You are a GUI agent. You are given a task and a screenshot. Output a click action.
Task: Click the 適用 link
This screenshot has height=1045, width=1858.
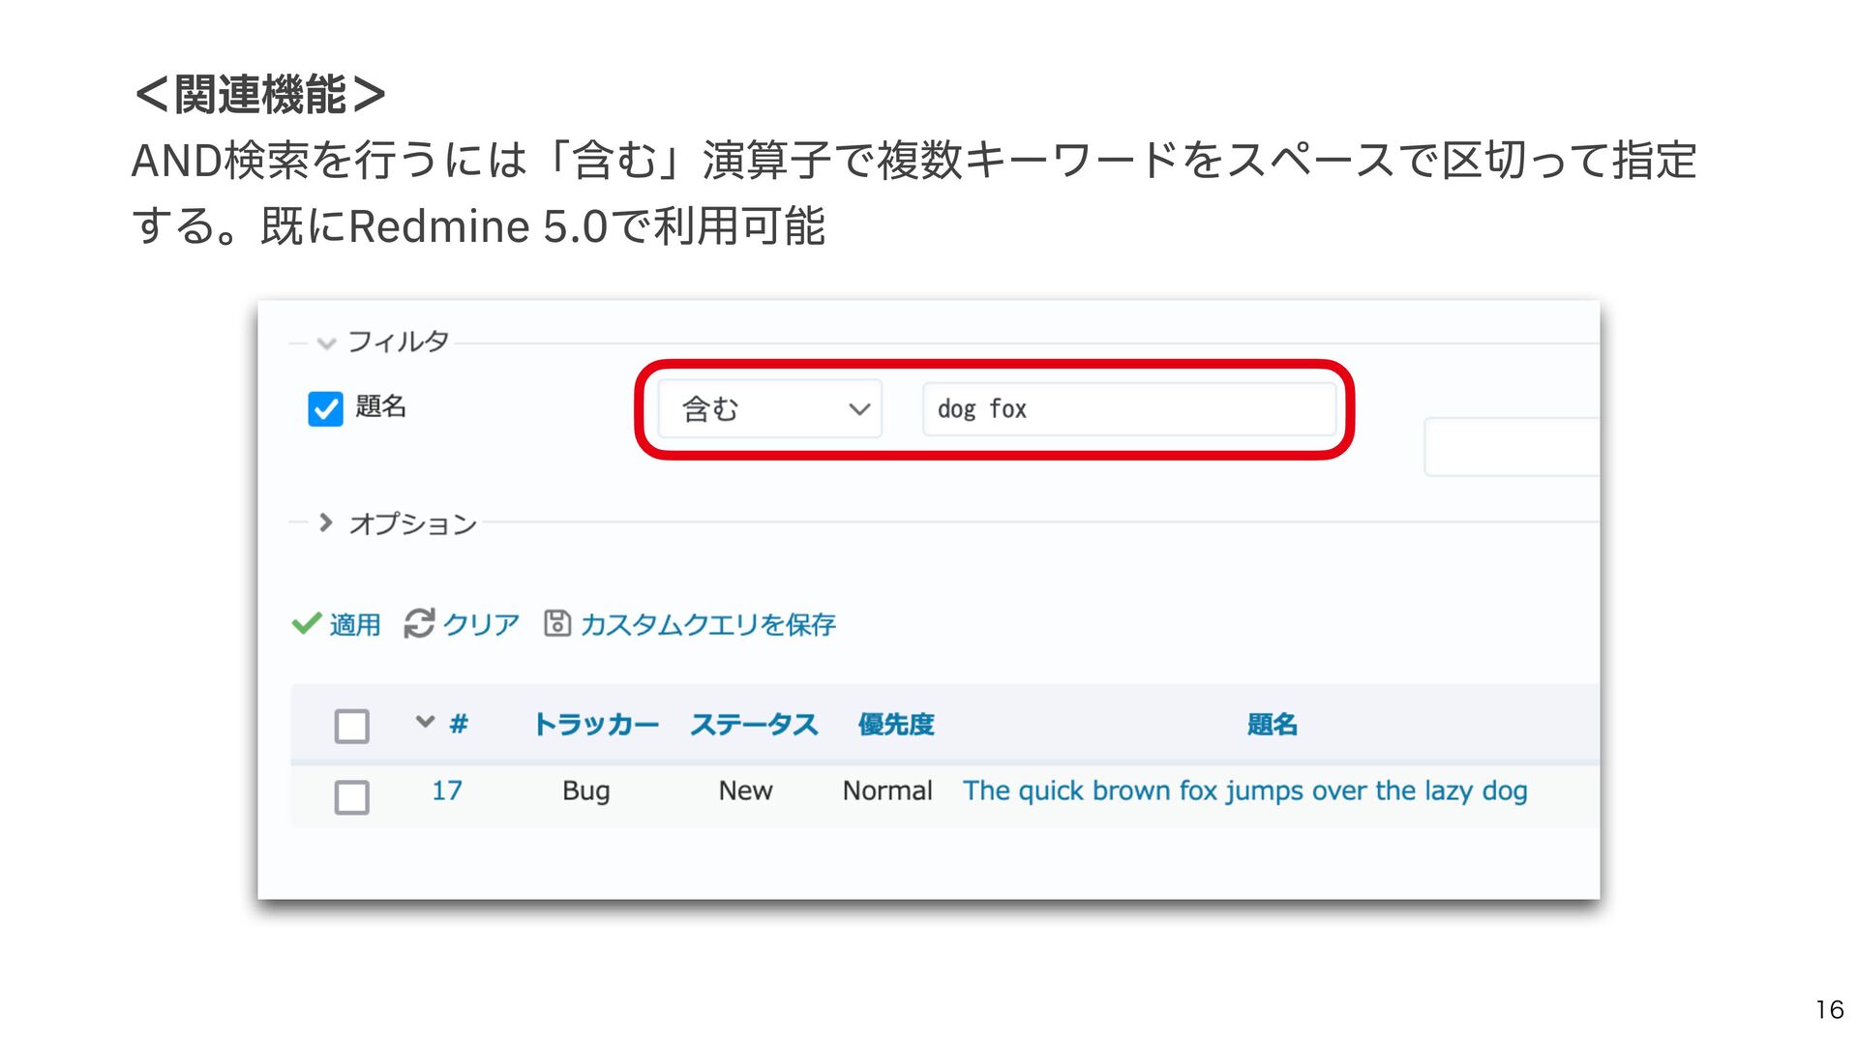tap(355, 625)
